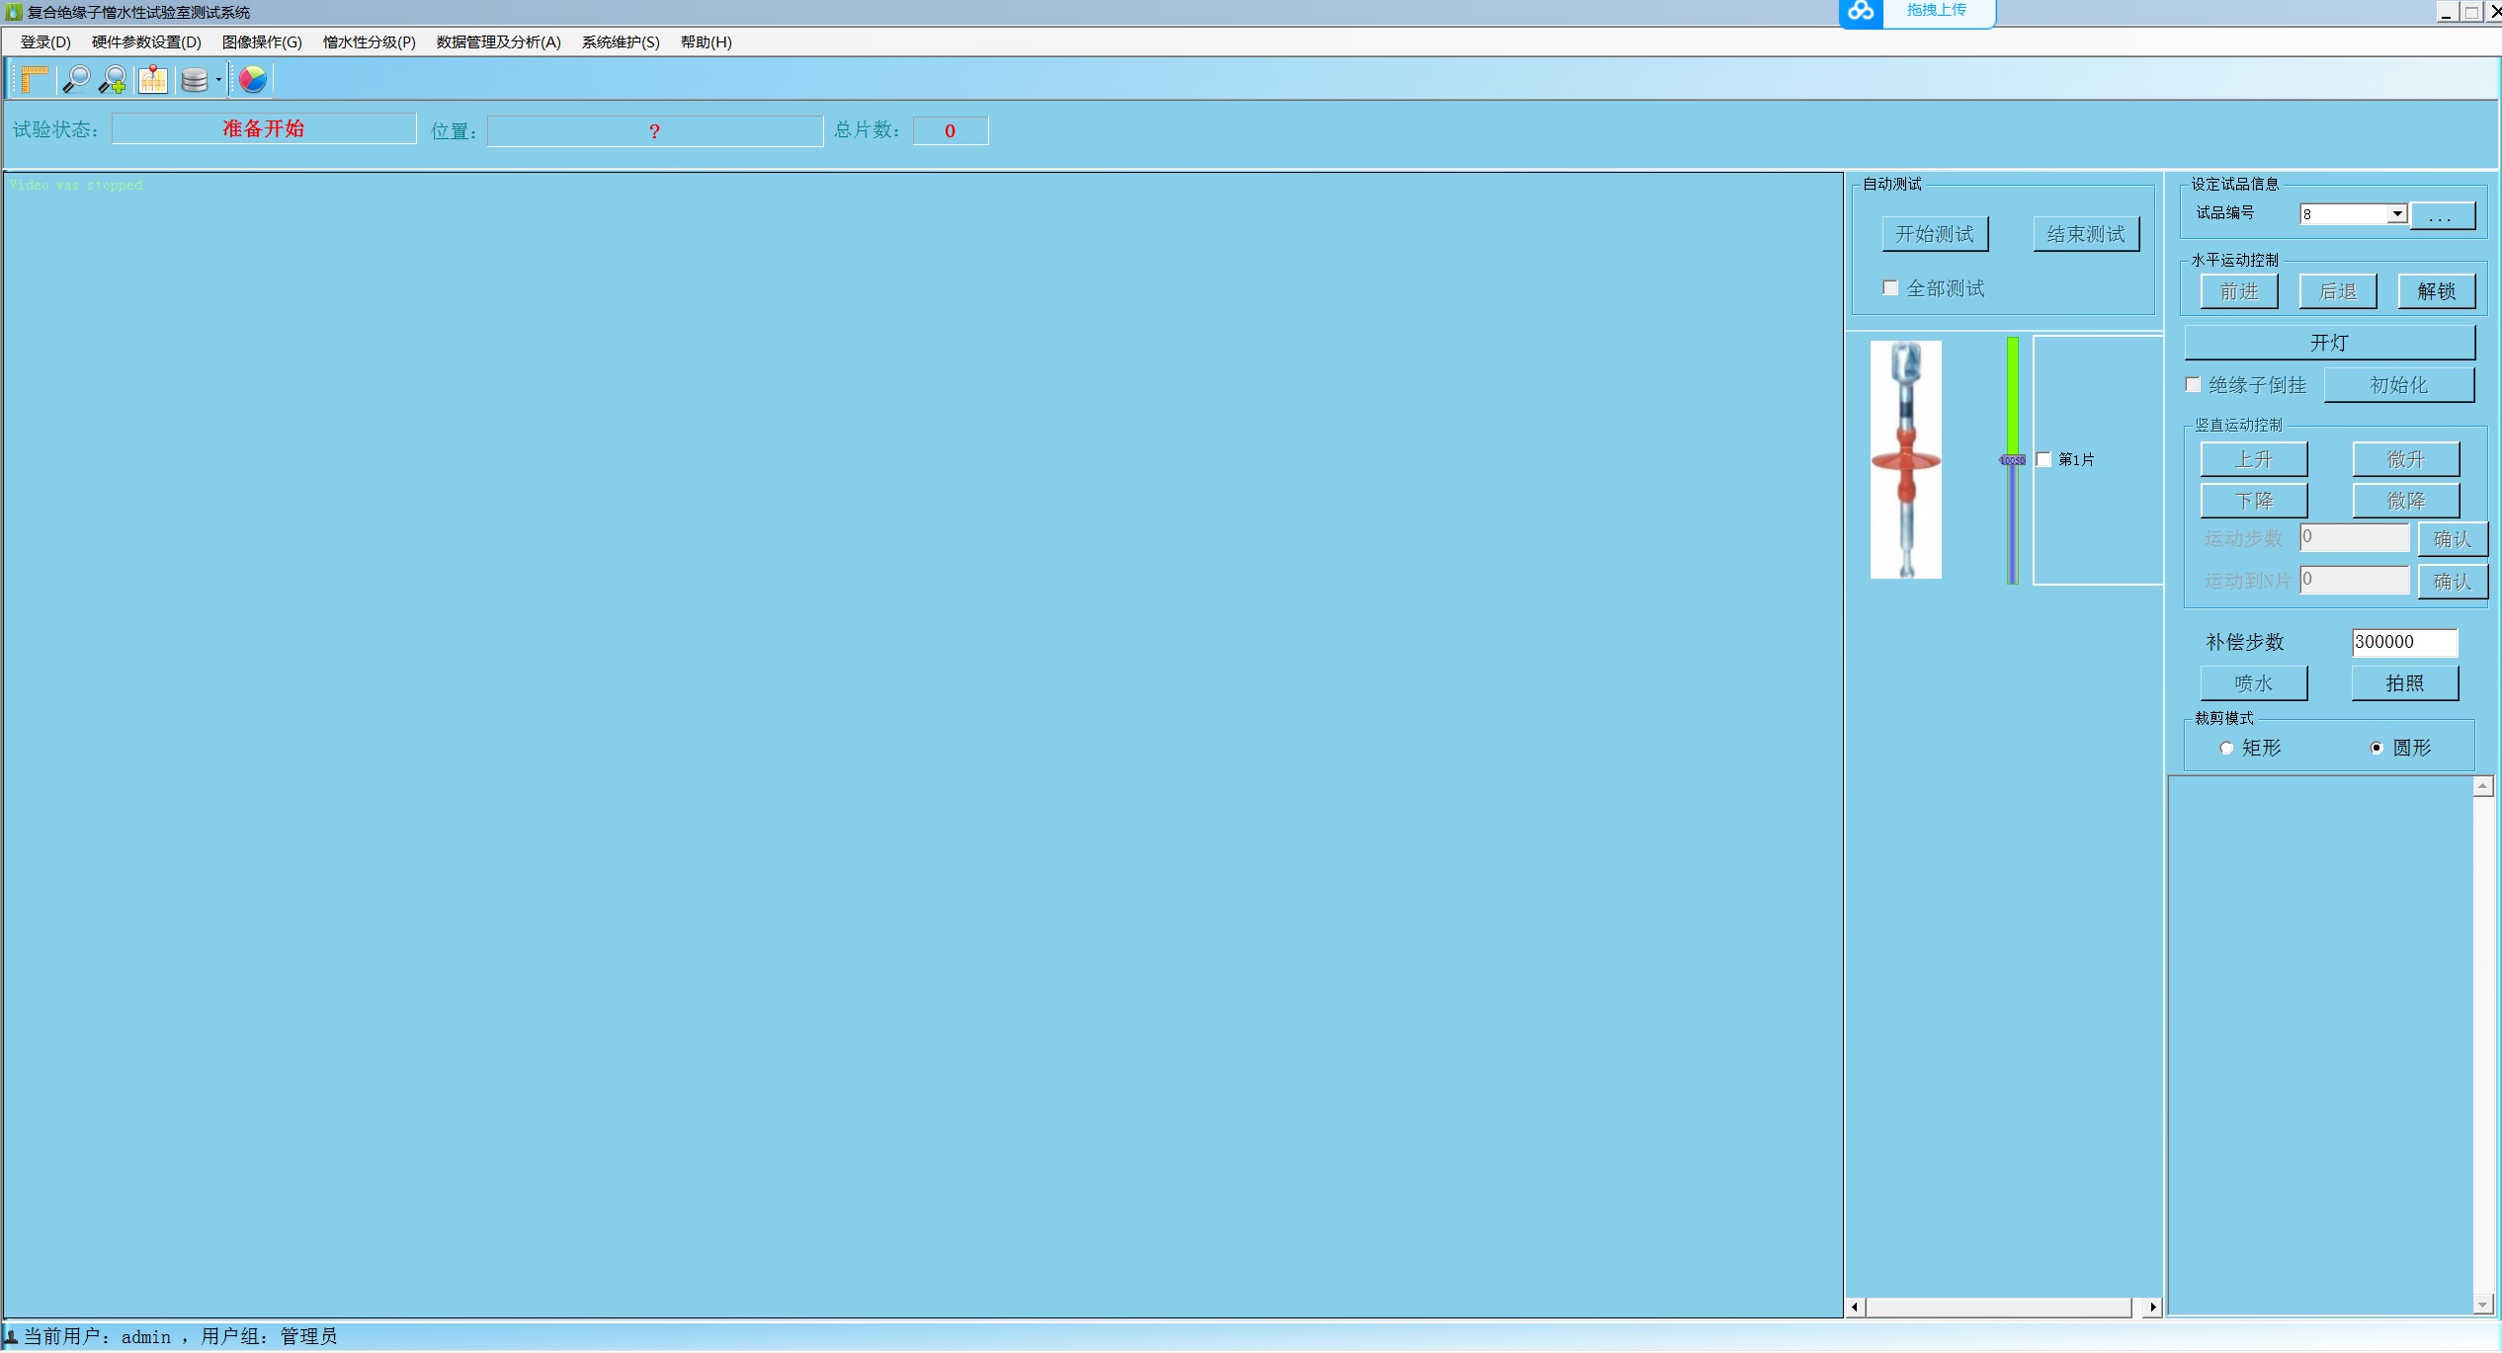The height and width of the screenshot is (1353, 2502).
Task: Click the database stack toolbar icon
Action: coord(195,80)
